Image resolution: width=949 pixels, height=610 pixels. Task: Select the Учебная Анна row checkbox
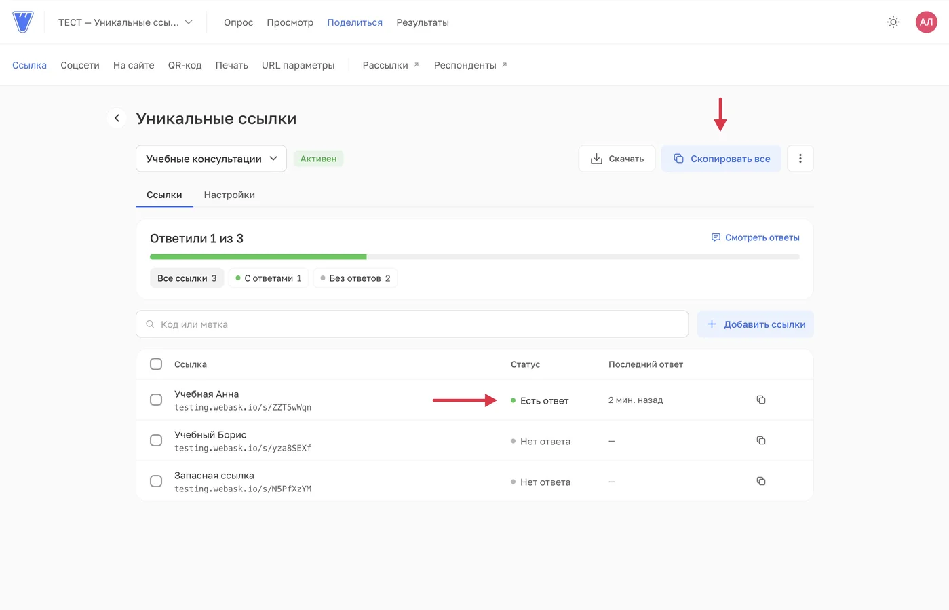(156, 400)
